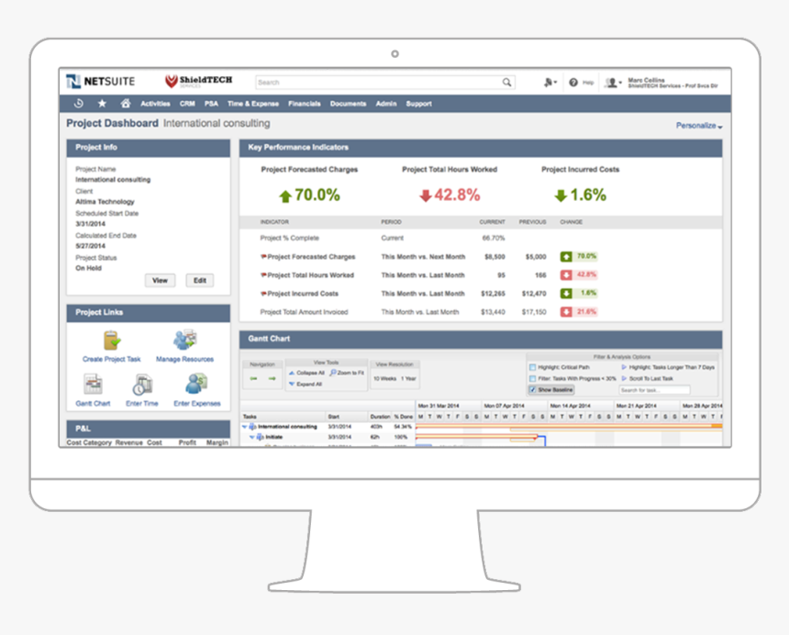The height and width of the screenshot is (635, 789).
Task: Collapse the International consulting task row
Action: click(245, 427)
